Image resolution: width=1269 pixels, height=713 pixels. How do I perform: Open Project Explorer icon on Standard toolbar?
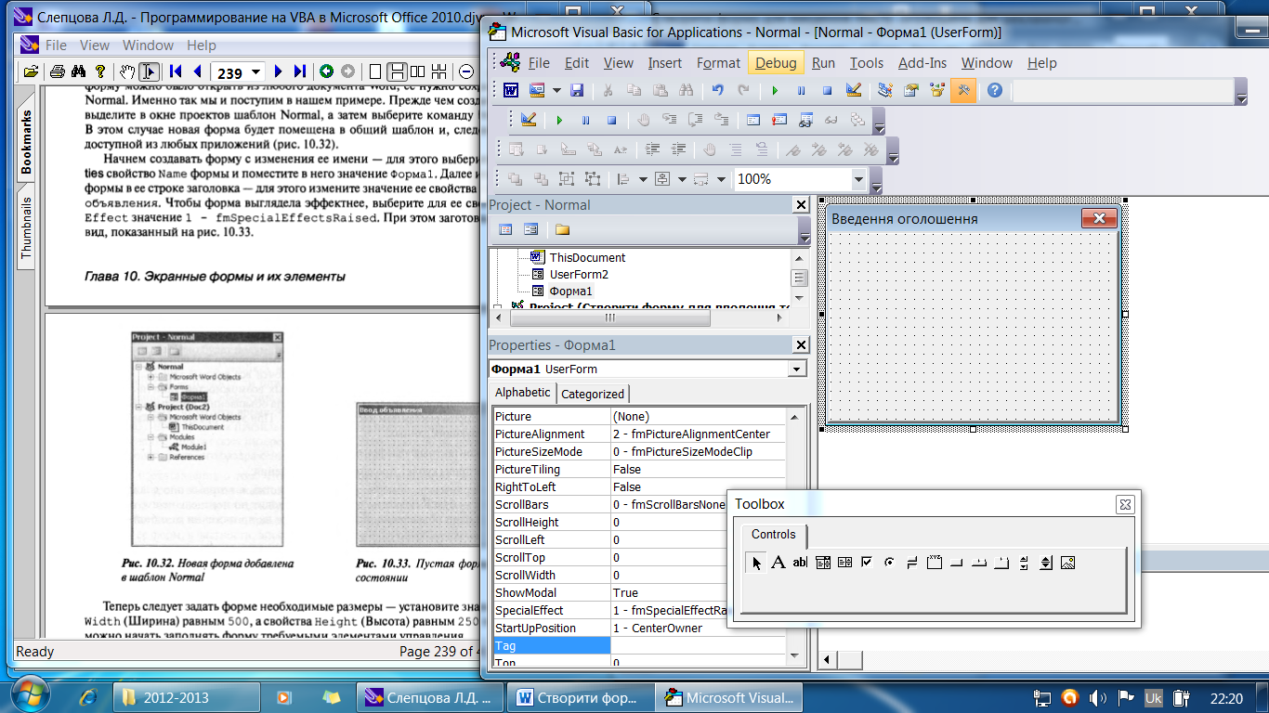coord(884,90)
